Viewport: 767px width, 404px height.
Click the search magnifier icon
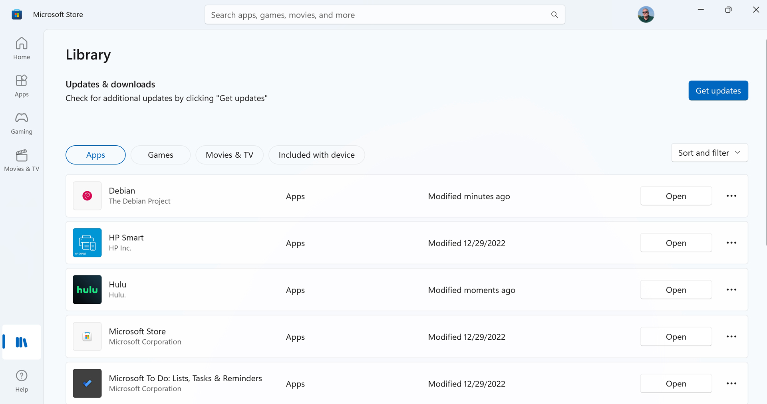coord(554,15)
